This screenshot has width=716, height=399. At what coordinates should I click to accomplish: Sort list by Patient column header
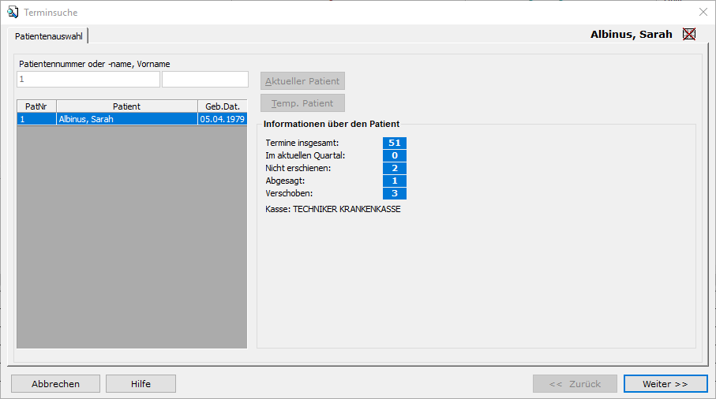pyautogui.click(x=127, y=106)
